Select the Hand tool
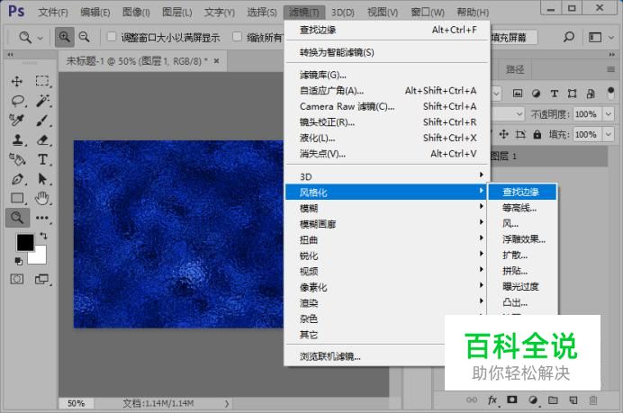The height and width of the screenshot is (413, 623). coord(42,198)
